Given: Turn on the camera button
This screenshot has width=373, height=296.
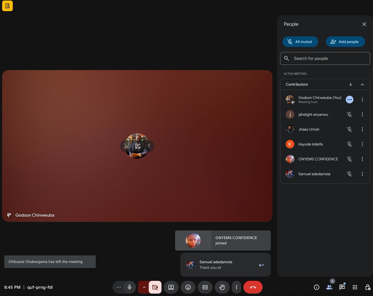Looking at the screenshot, I should (155, 287).
